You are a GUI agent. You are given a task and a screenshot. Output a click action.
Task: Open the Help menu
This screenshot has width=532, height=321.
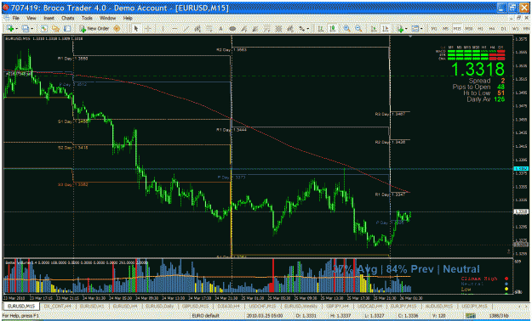[128, 18]
